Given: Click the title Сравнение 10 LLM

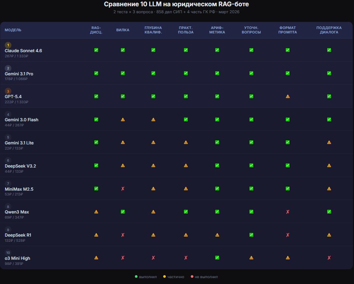Looking at the screenshot, I should (176, 4).
